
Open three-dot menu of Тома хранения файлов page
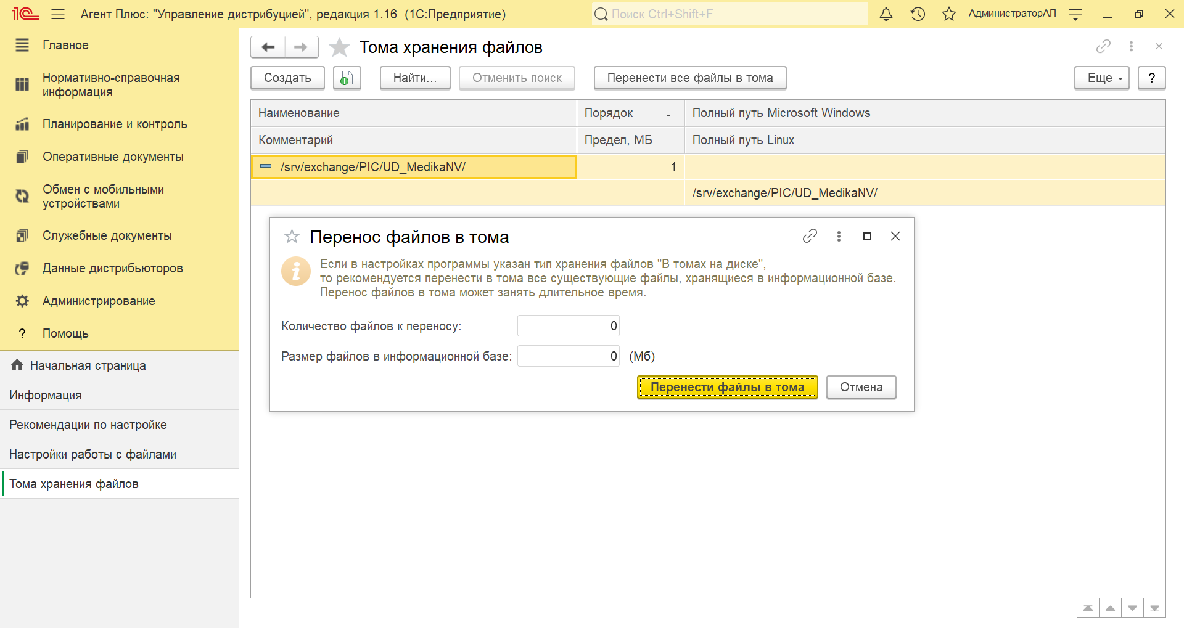(x=1131, y=46)
